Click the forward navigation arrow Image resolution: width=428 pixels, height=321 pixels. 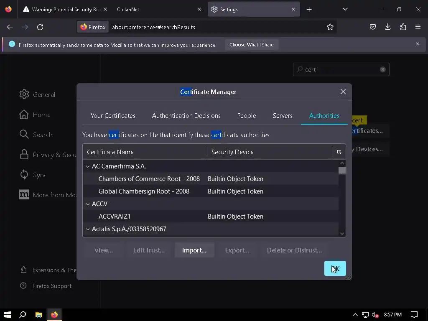tap(25, 27)
